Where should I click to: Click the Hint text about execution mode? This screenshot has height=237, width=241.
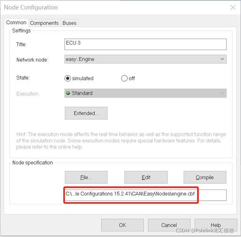[x=121, y=140]
